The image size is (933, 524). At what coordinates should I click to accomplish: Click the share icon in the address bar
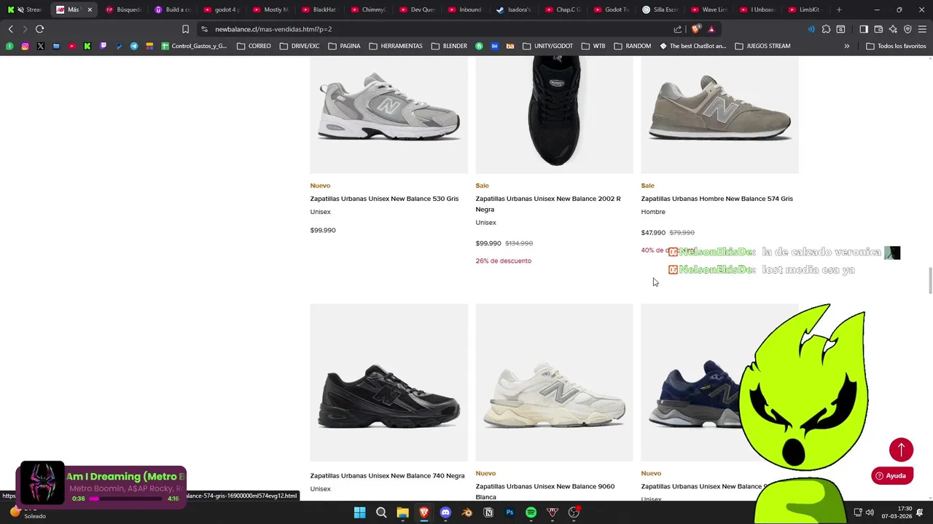point(678,29)
